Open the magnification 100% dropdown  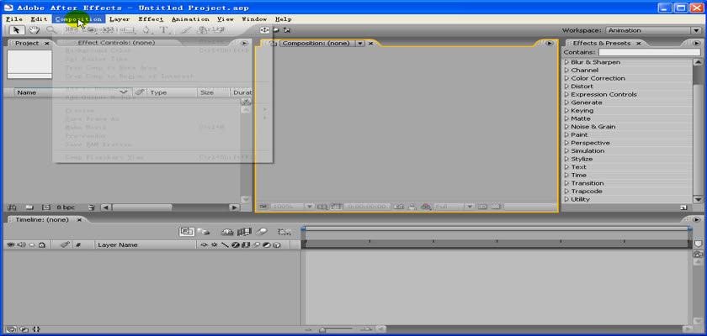pos(310,207)
